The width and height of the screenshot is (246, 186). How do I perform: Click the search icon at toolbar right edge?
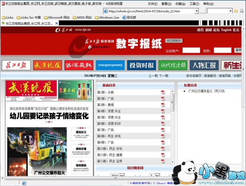(x=242, y=11)
